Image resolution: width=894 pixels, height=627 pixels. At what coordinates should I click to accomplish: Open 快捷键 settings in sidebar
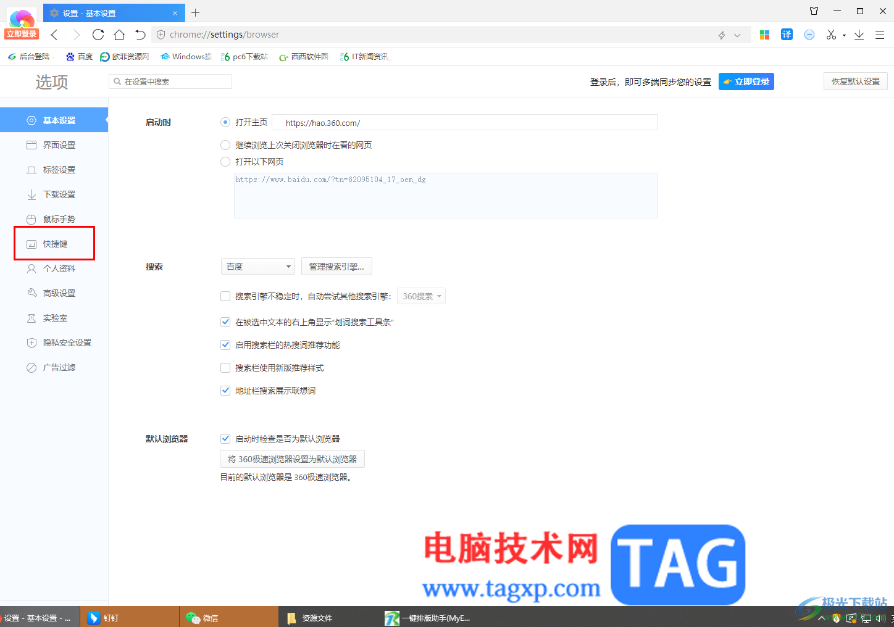54,244
